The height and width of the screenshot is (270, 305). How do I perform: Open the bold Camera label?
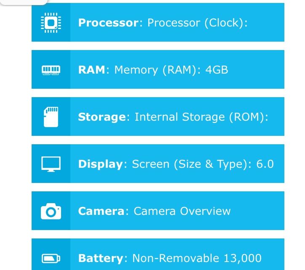(101, 211)
